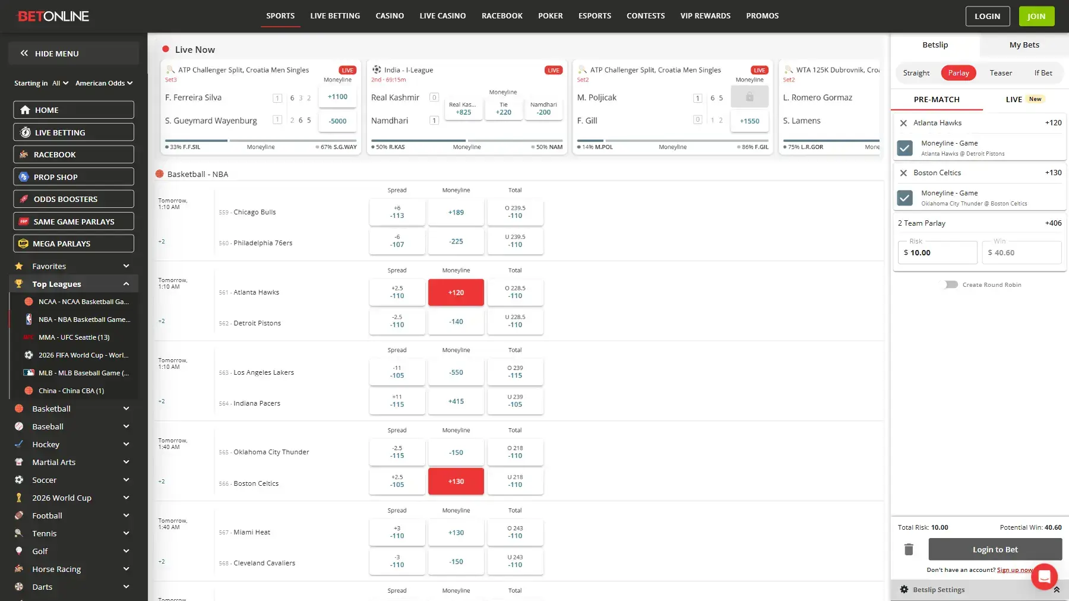The width and height of the screenshot is (1069, 601).
Task: Click the Hockey stick icon in sidebar
Action: [x=19, y=444]
